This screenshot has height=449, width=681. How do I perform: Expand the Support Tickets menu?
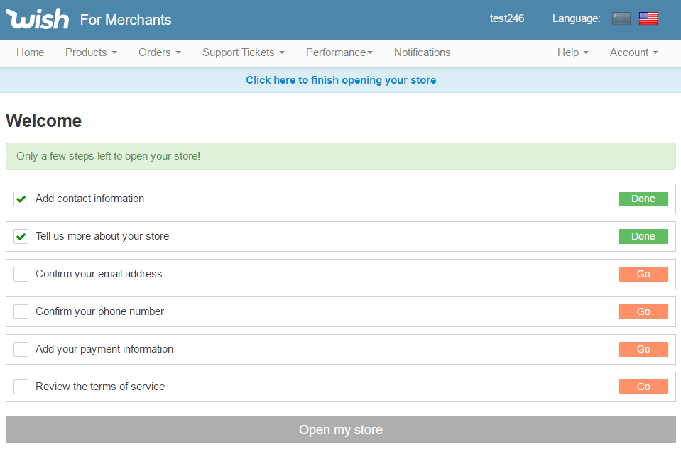pos(243,52)
